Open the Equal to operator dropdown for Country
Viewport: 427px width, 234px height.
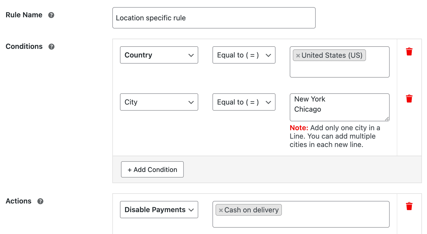pyautogui.click(x=243, y=55)
